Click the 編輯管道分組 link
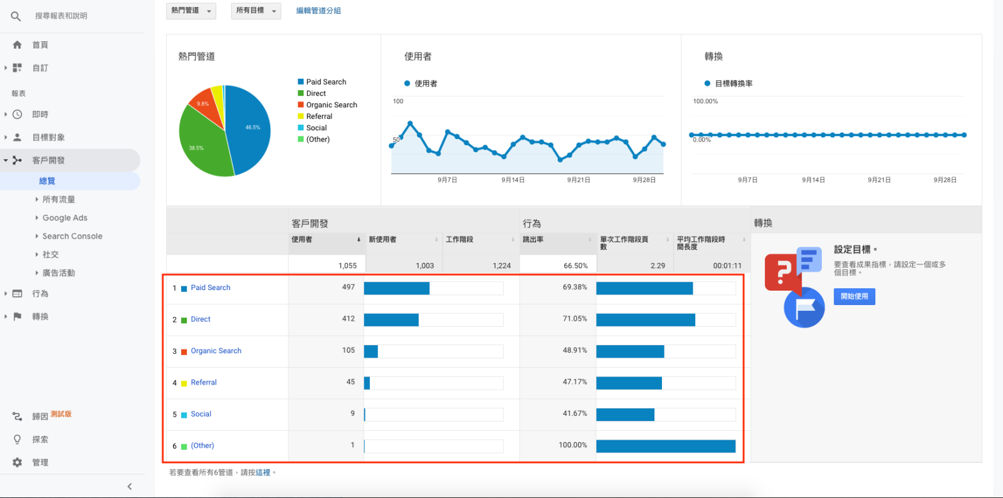The height and width of the screenshot is (498, 1003). 318,11
